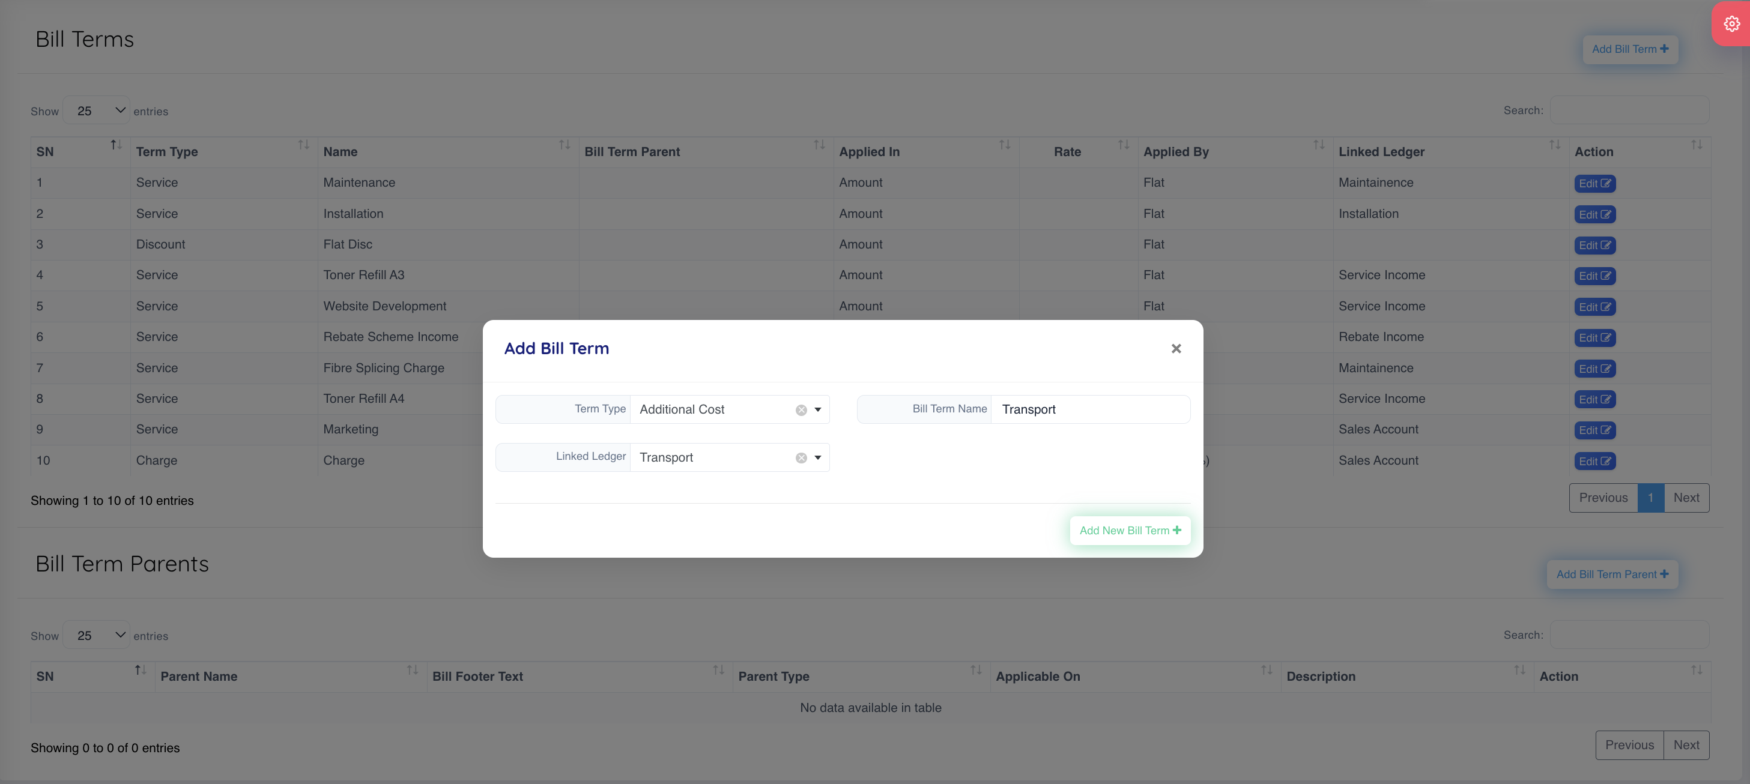1750x784 pixels.
Task: Focus the Bill Term Name input field
Action: [1089, 409]
